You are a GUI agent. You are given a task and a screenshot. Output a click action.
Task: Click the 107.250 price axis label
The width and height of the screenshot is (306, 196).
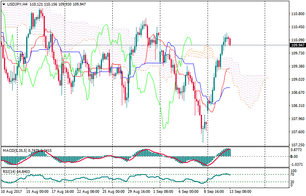tap(297, 145)
